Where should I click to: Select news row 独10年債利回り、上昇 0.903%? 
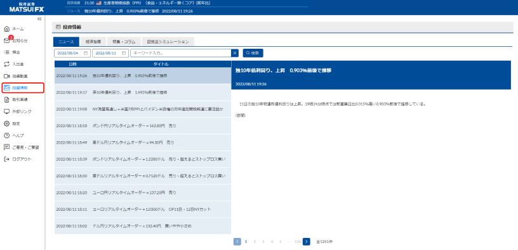143,76
